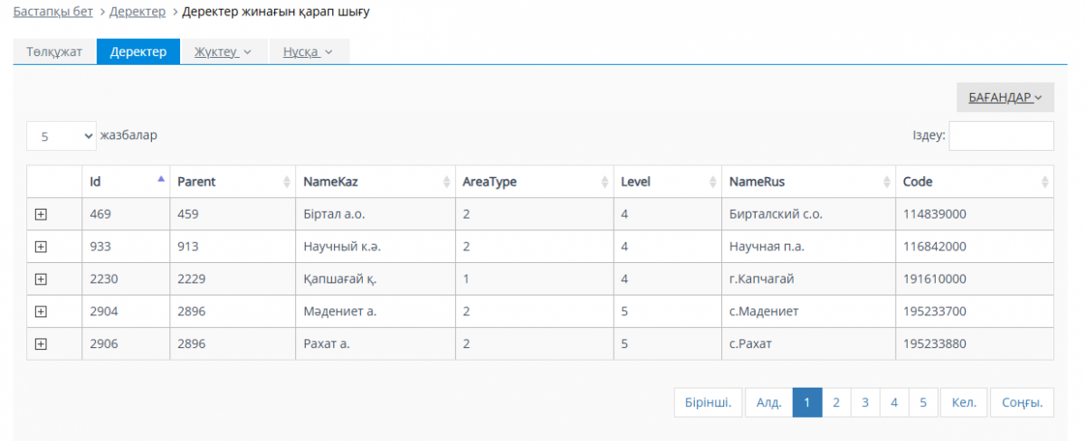Image resolution: width=1086 pixels, height=441 pixels.
Task: Open the Нұсқа tab menu
Action: tap(308, 52)
